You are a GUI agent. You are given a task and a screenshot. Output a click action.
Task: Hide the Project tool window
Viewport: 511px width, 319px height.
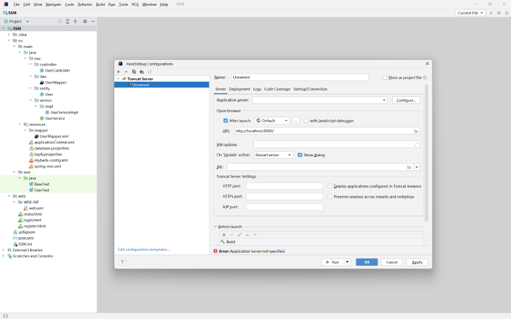point(93,21)
